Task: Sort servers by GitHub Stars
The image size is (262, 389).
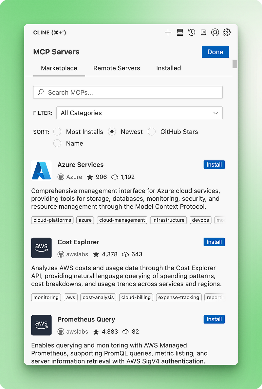Action: 152,132
